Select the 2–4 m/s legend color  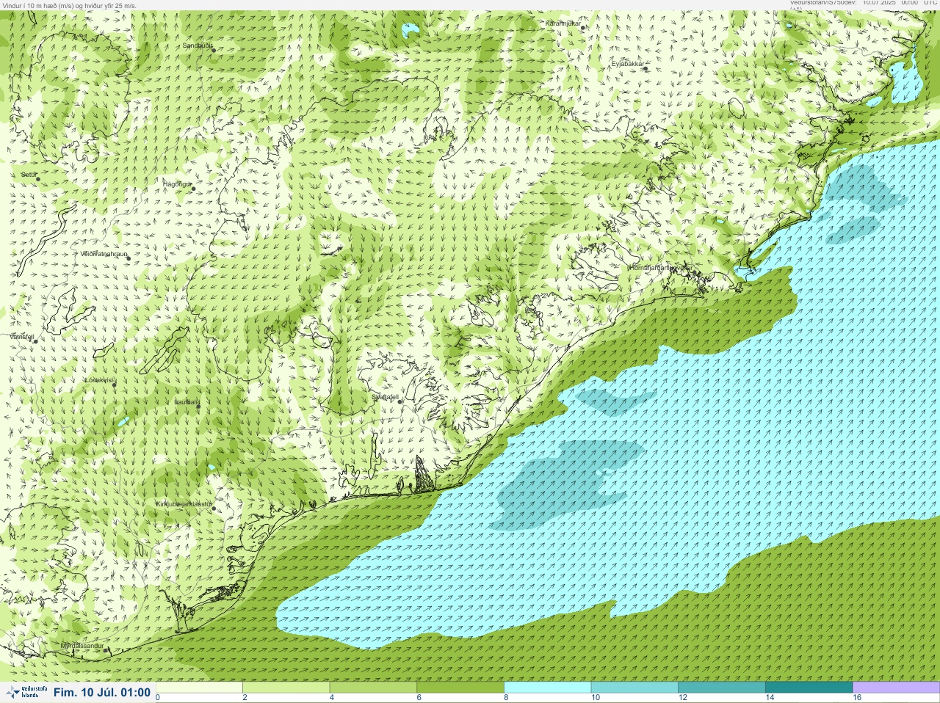click(286, 688)
